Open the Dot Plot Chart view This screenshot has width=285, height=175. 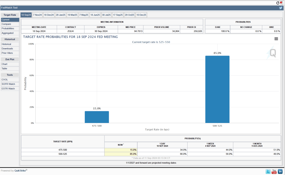(4, 64)
